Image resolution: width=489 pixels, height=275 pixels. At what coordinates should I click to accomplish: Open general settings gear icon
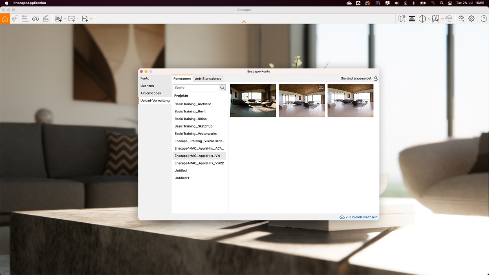pos(471,19)
